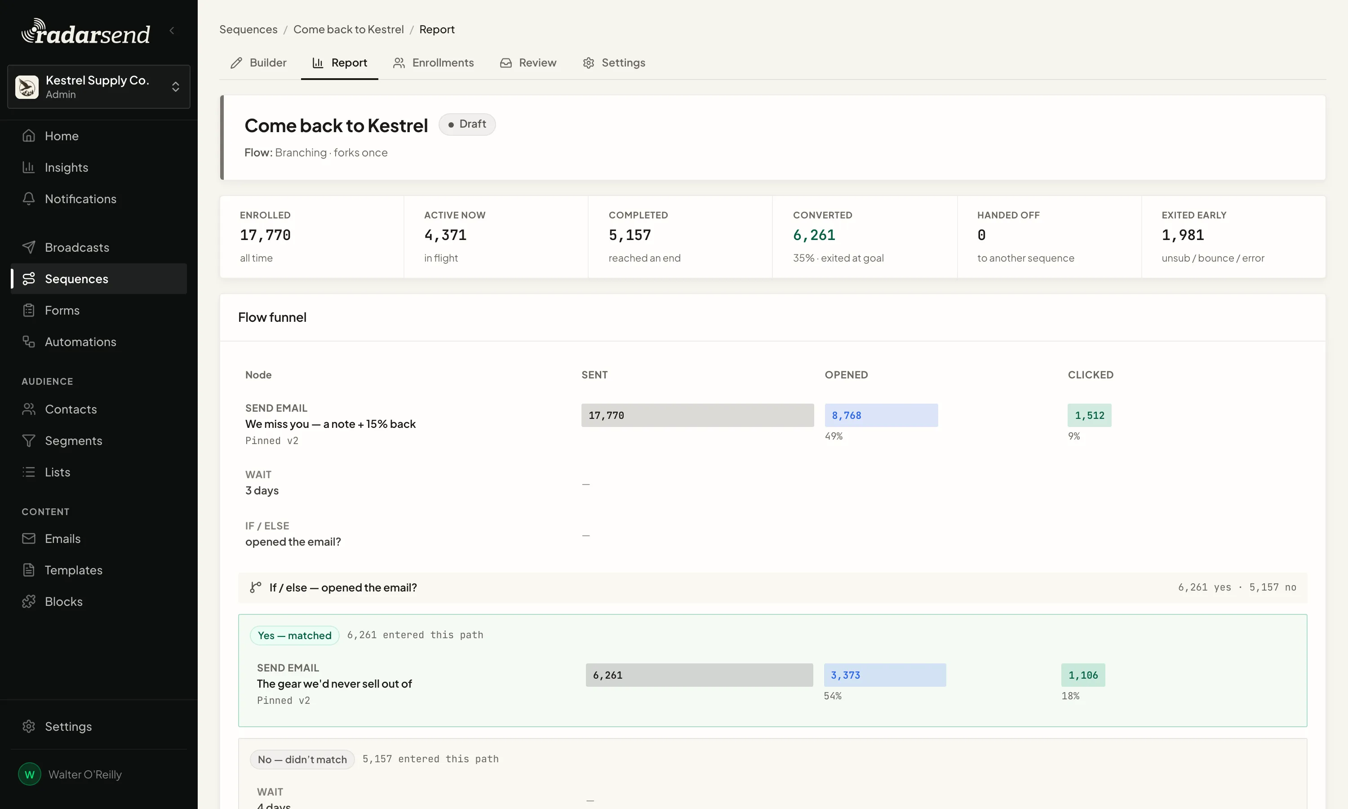The image size is (1348, 809).
Task: Click the Sequences breadcrumb link
Action: click(x=248, y=29)
